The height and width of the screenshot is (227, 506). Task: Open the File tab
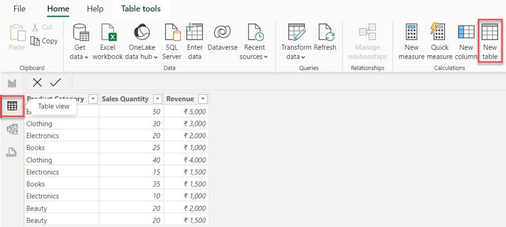[x=19, y=9]
